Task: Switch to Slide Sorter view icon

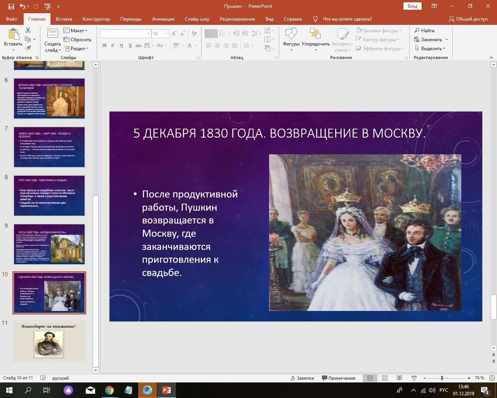Action: coord(385,378)
